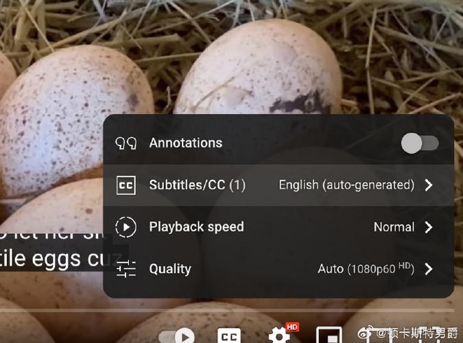Click the Playback speed dashed-circle icon

point(126,227)
